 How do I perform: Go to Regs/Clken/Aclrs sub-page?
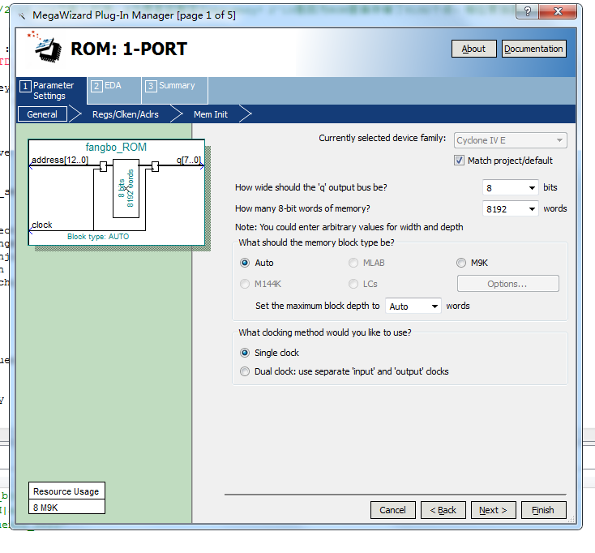[x=126, y=114]
